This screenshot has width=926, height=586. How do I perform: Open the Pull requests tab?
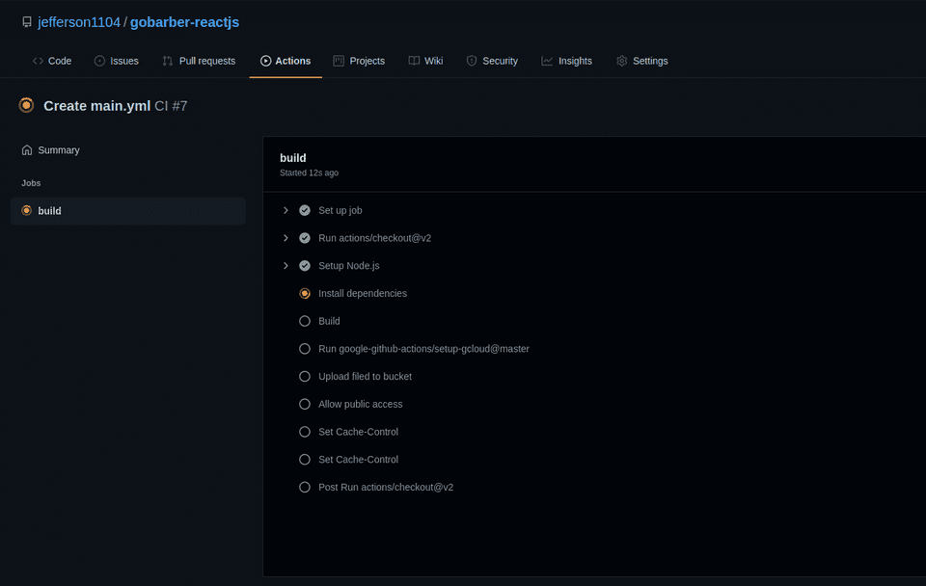pyautogui.click(x=199, y=61)
